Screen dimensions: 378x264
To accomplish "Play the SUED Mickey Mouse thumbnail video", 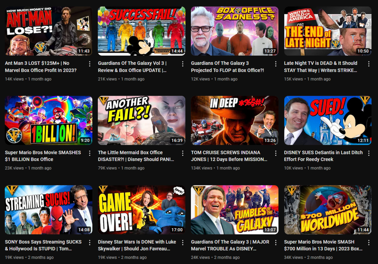I will pyautogui.click(x=328, y=120).
